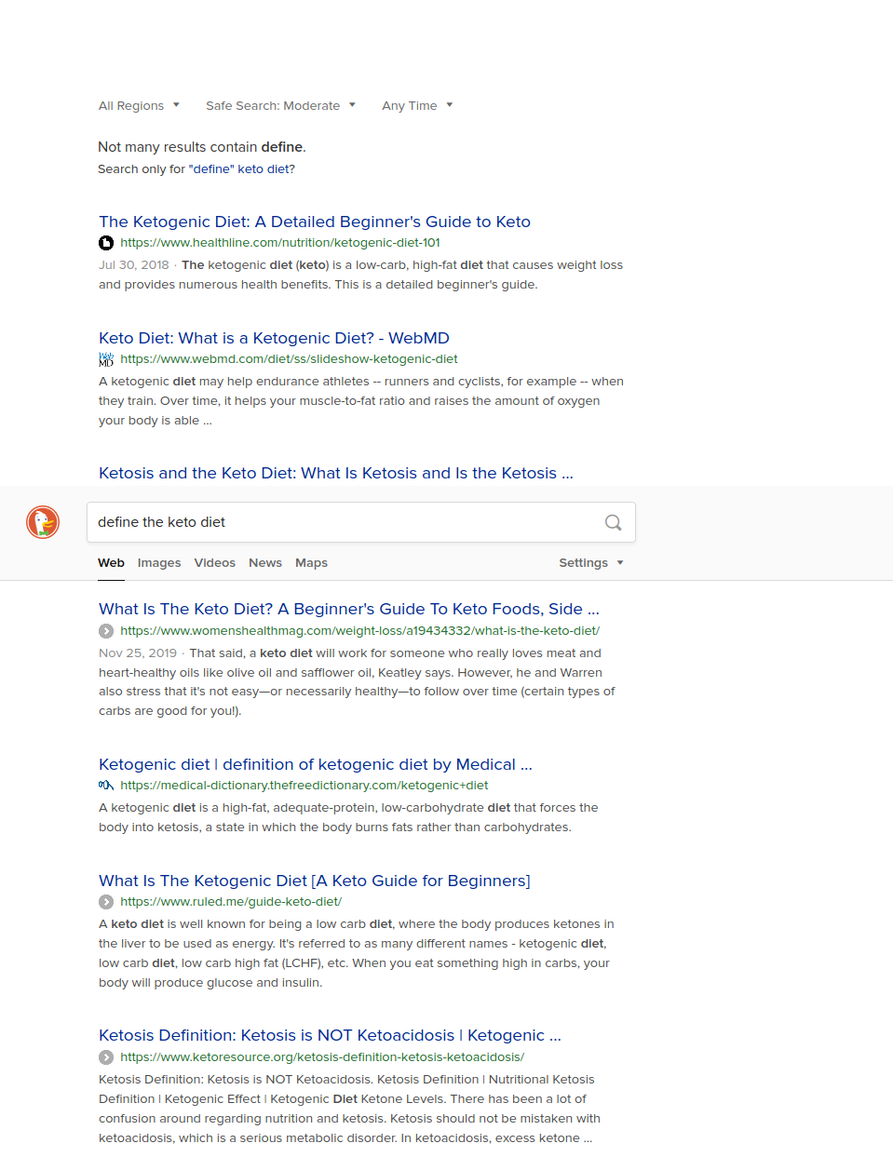893x1157 pixels.
Task: Click the ruled.me/guide-keto-diet URL
Action: tap(231, 902)
